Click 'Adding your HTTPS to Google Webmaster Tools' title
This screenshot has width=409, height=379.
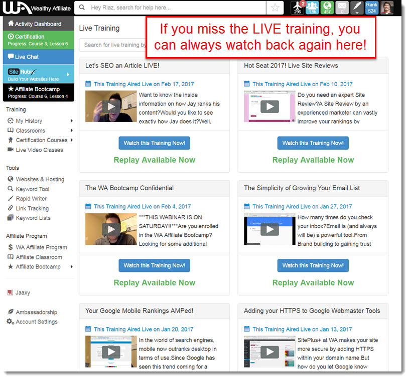click(x=312, y=310)
